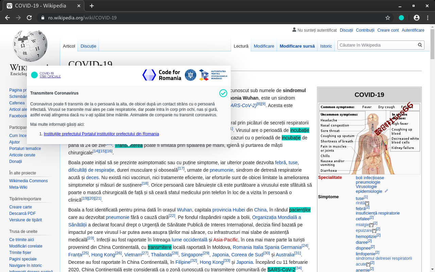Bookmark this page with the star icon
The image size is (435, 272).
(388, 18)
